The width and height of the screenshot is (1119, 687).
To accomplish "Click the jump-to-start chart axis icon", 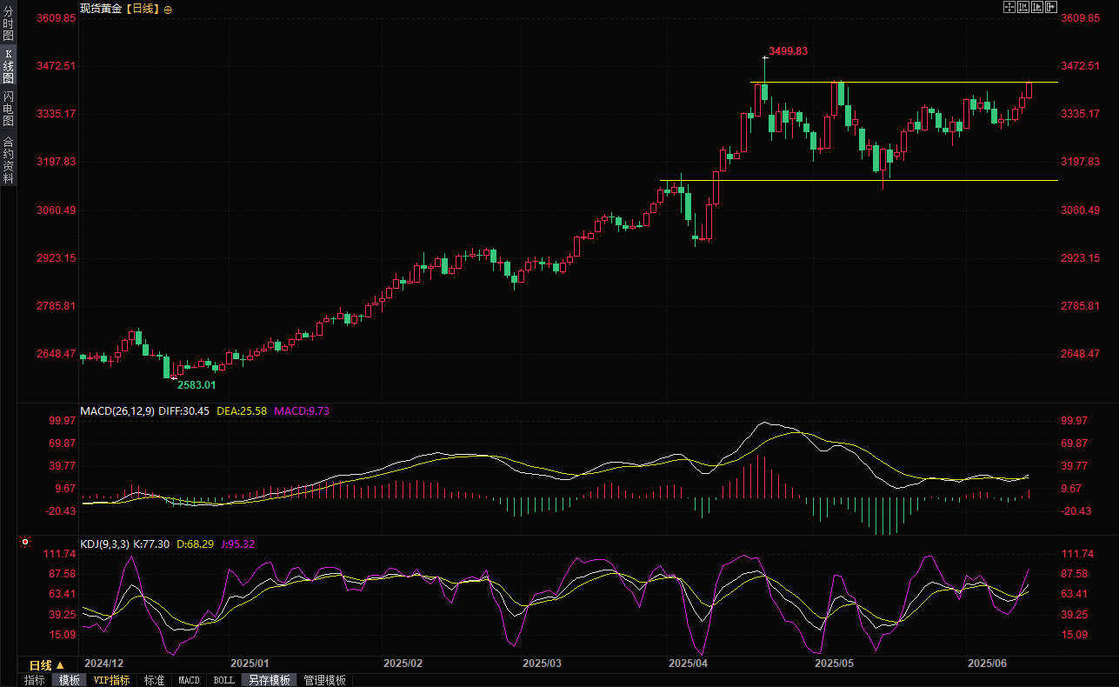I will tap(1023, 7).
